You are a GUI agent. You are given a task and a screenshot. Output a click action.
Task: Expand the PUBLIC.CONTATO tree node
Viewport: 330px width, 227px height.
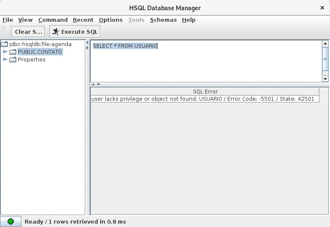[5, 52]
